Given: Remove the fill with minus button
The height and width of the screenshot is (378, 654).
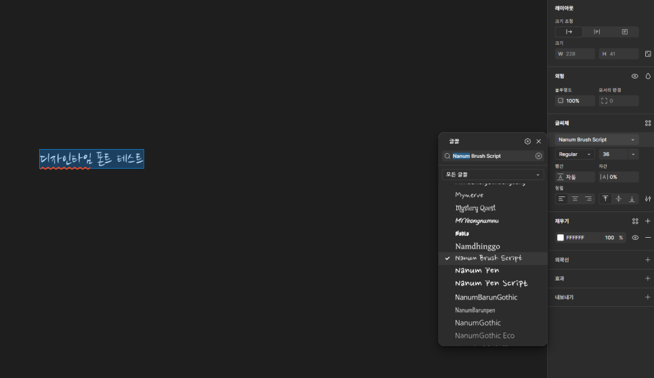Looking at the screenshot, I should coord(647,238).
